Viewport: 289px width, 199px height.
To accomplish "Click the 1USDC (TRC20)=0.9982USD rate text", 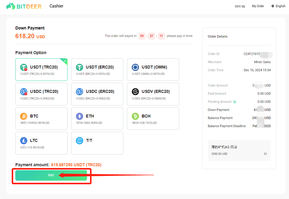I will point(37,99).
